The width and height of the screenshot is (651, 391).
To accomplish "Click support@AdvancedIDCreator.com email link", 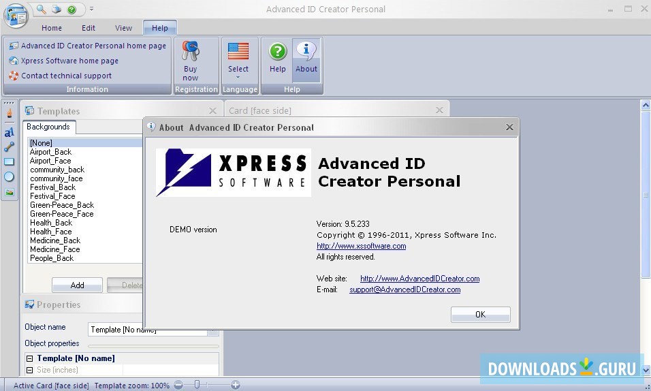I will pyautogui.click(x=404, y=290).
